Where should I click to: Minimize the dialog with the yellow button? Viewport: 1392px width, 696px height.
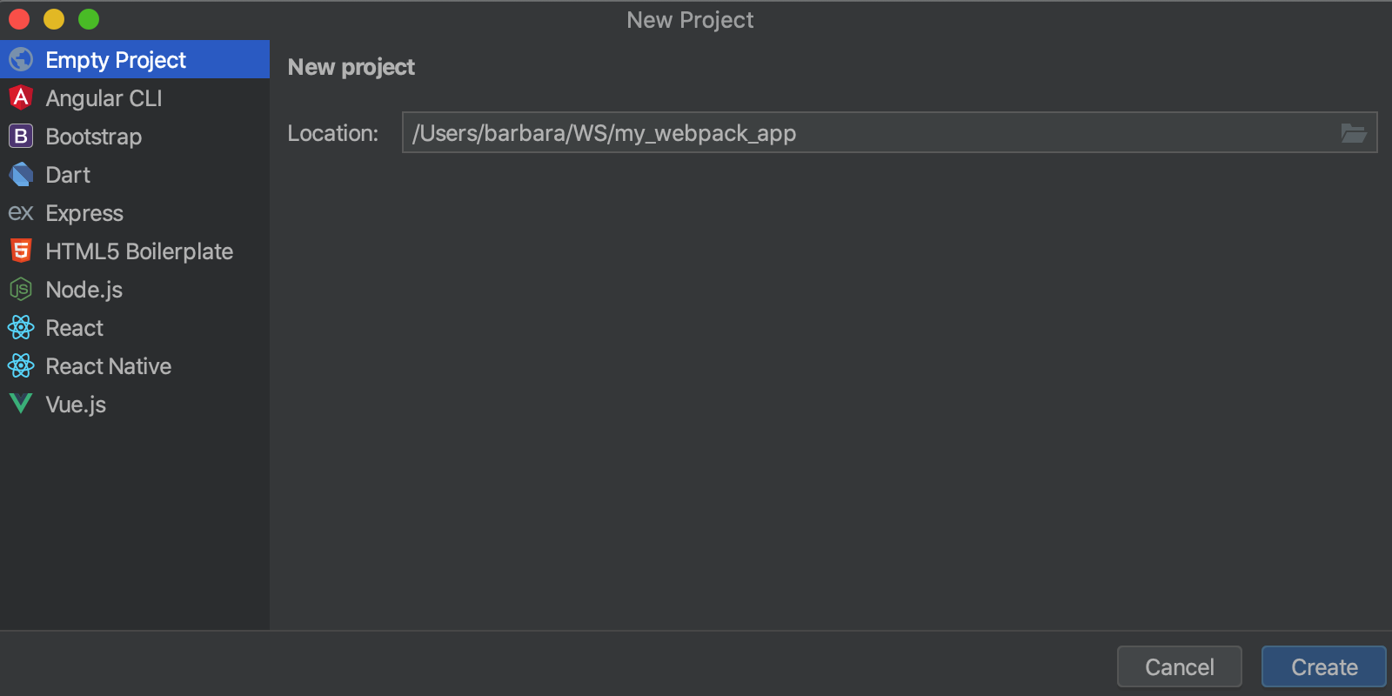pyautogui.click(x=54, y=19)
